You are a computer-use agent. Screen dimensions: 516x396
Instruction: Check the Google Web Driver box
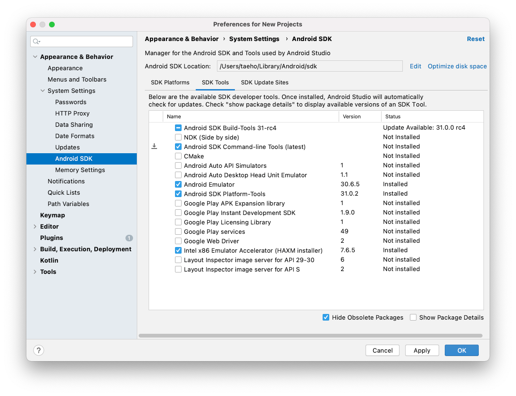coord(178,241)
